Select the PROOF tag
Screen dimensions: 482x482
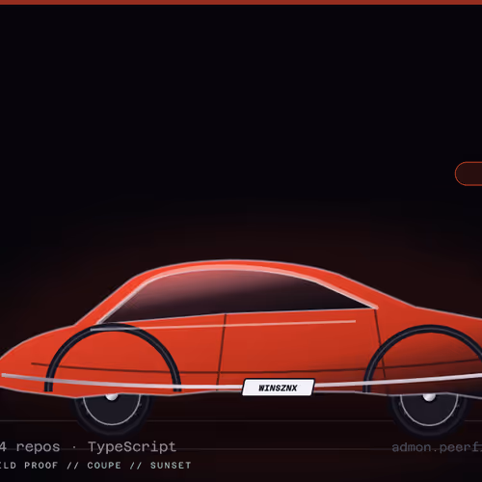[41, 466]
